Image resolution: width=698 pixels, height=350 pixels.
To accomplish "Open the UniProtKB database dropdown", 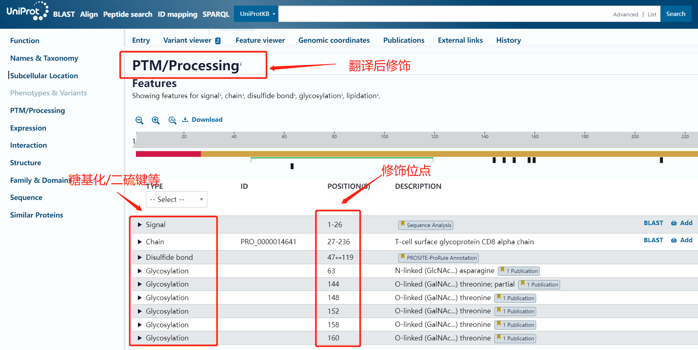I will (x=256, y=14).
